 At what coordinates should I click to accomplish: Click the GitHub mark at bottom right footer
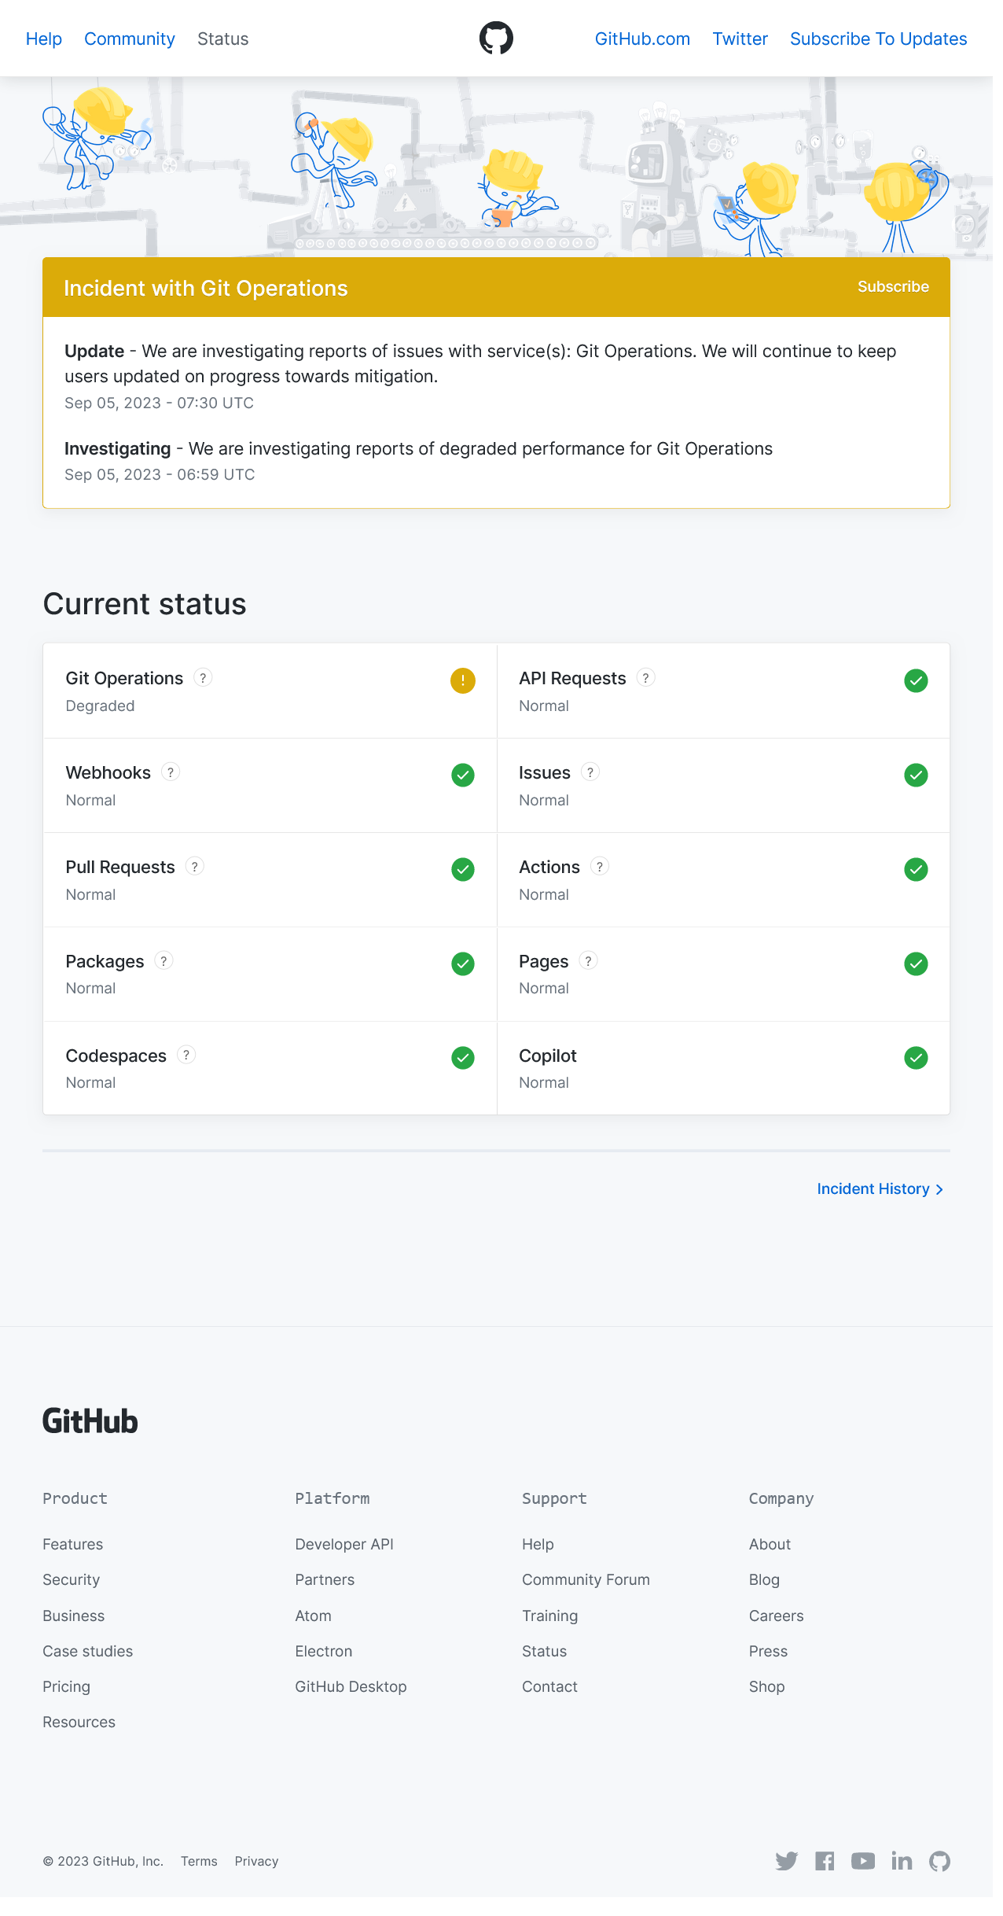[x=940, y=1861]
